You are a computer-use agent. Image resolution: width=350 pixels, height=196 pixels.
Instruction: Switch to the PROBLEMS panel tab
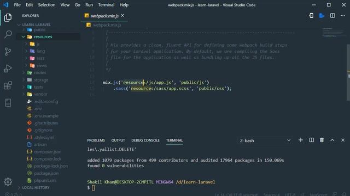(96, 140)
